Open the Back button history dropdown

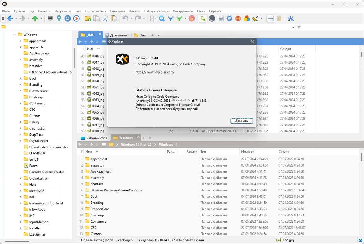click(16, 19)
